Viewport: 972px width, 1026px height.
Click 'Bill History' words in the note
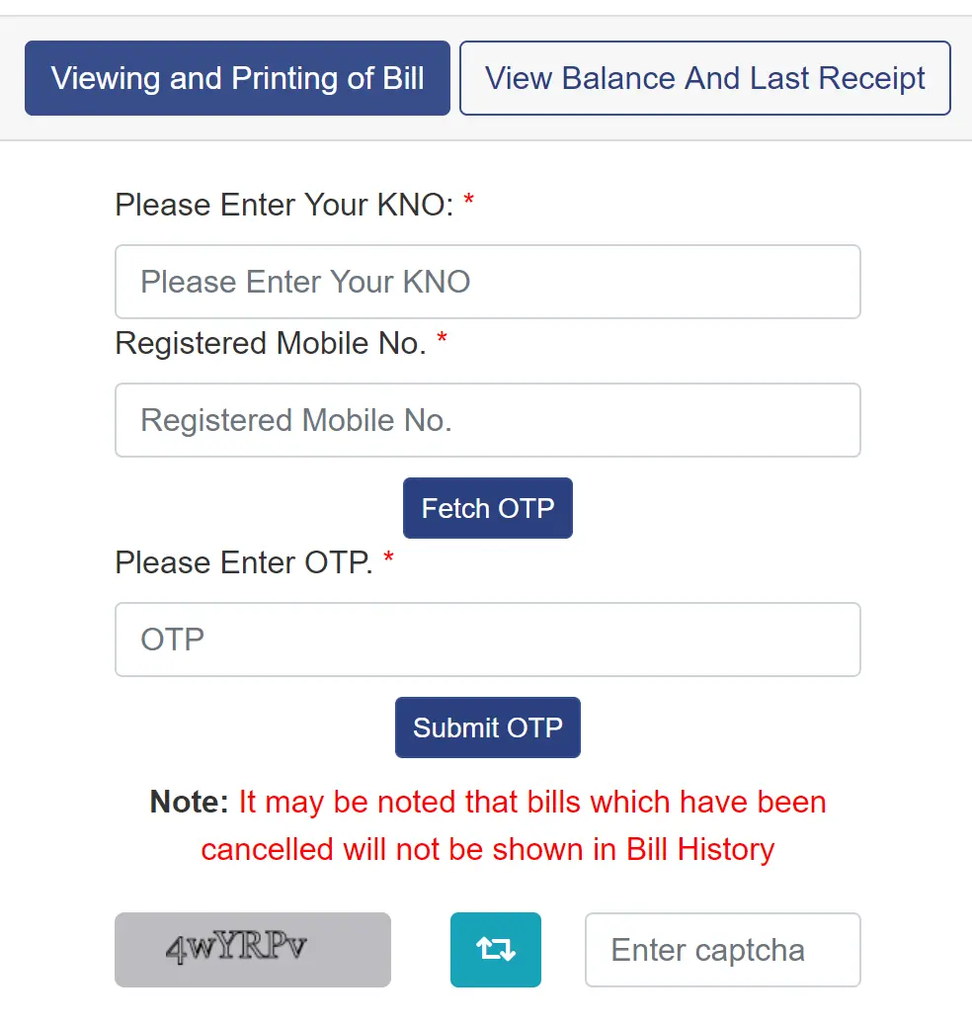pos(700,849)
